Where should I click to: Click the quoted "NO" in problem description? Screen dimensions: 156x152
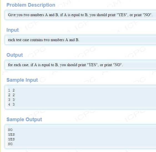(147, 15)
